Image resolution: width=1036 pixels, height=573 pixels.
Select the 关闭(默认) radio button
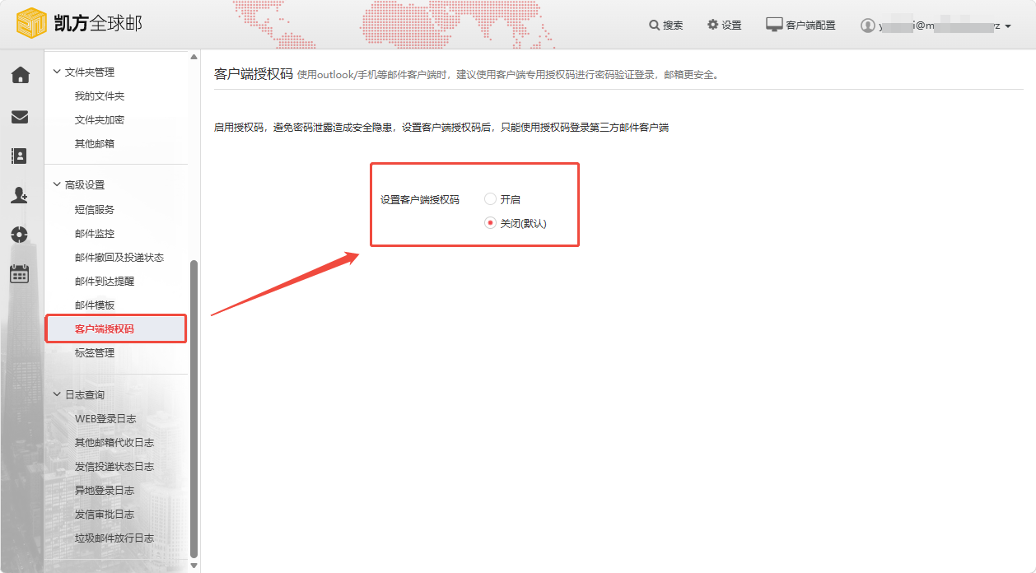(x=490, y=223)
